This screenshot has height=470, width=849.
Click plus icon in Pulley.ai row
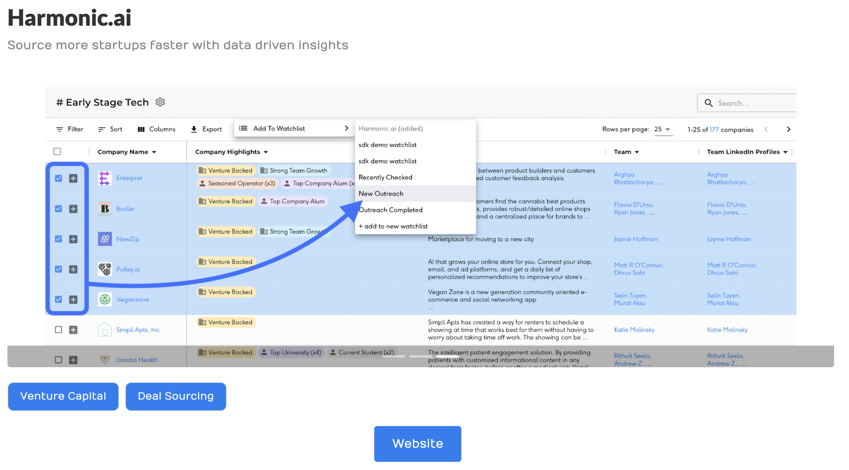pyautogui.click(x=73, y=269)
